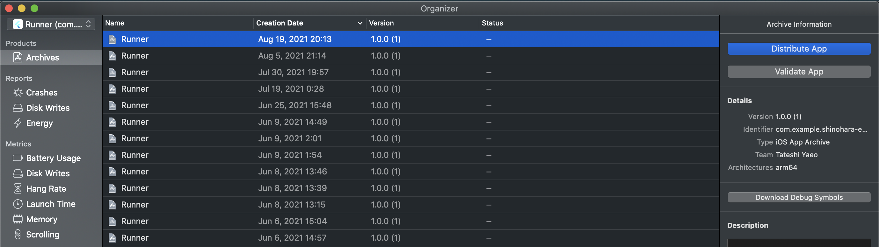879x247 pixels.
Task: Select the date Aug 19, 2021 20:13
Action: 295,39
